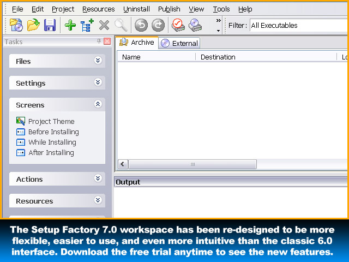349x262 pixels.
Task: Expand the Resources task group
Action: click(x=98, y=200)
